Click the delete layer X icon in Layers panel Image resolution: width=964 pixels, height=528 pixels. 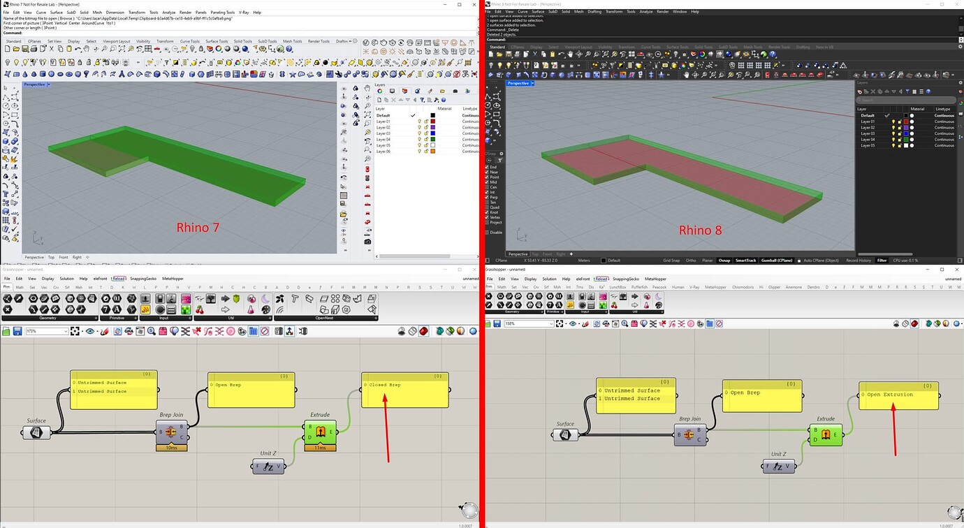393,99
